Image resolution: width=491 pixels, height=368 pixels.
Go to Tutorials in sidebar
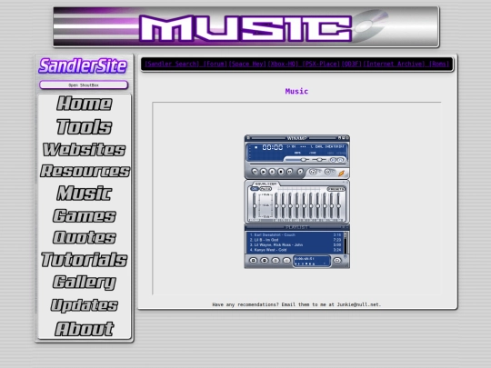85,260
